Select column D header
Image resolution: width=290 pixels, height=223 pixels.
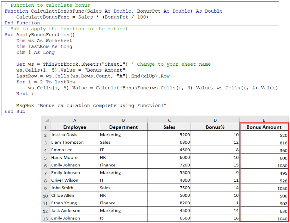tap(215, 120)
